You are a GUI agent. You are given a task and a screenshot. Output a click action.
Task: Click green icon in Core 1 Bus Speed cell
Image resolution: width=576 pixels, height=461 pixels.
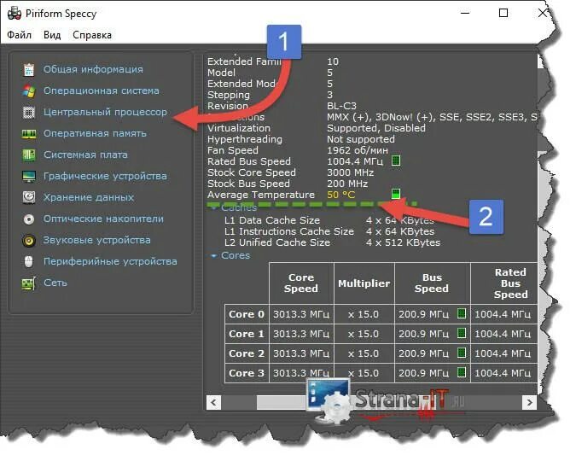[462, 333]
